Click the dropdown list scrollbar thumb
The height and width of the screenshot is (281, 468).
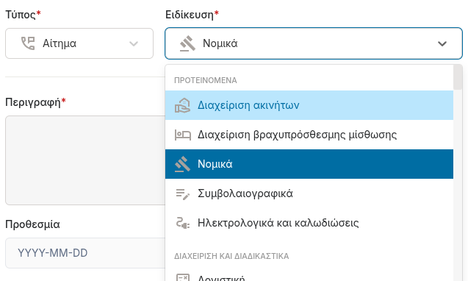point(458,77)
